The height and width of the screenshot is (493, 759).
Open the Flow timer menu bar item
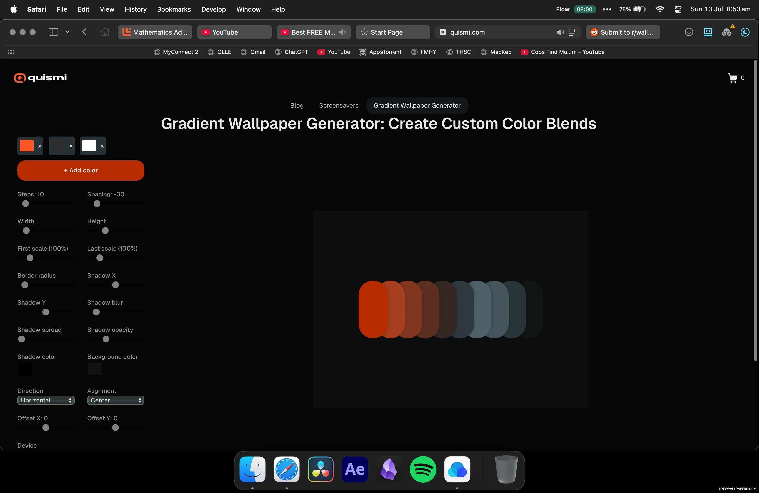[x=575, y=9]
